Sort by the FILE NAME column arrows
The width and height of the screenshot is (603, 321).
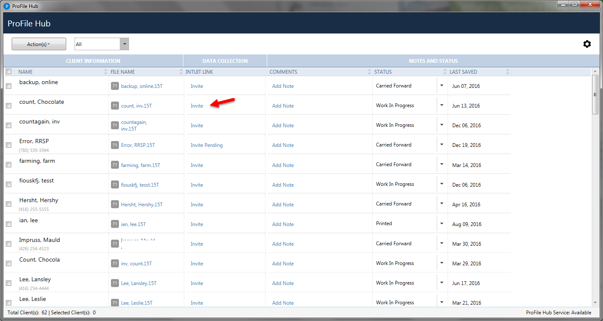click(x=181, y=72)
